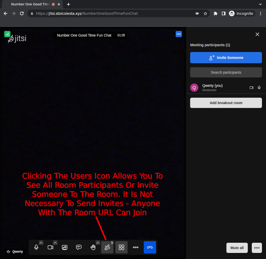Expand video settings arrow above camera

(x=55, y=243)
